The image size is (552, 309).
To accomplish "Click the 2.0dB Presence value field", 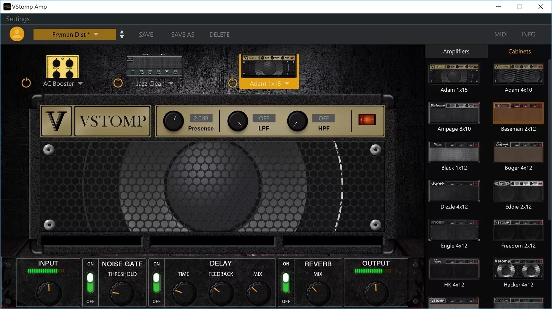I will (x=201, y=118).
